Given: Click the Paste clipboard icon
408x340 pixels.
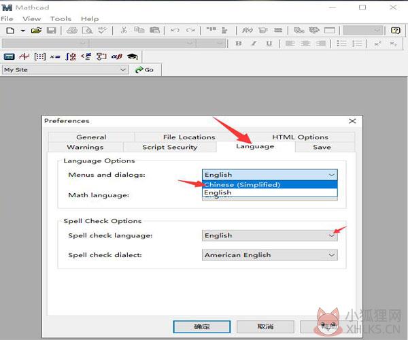Looking at the screenshot, I should 154,30.
